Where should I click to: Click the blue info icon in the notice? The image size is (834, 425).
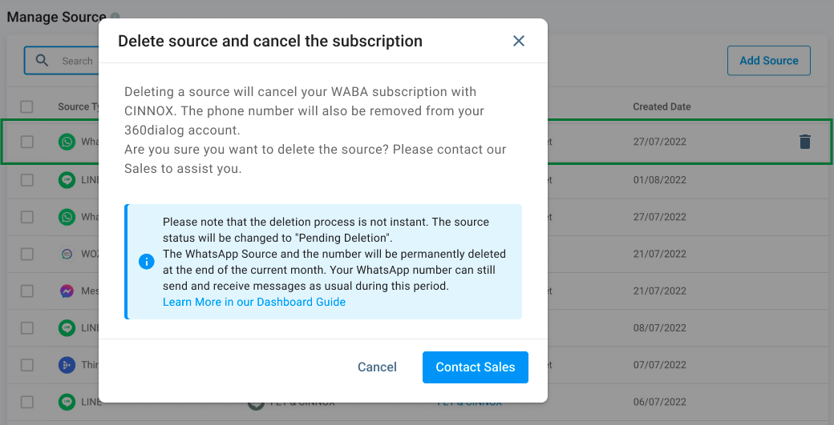(x=147, y=262)
